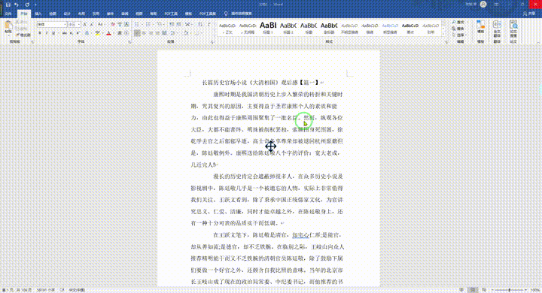Click the Multilevel List icon
Viewport: 542px width, 293px height.
tap(160, 25)
